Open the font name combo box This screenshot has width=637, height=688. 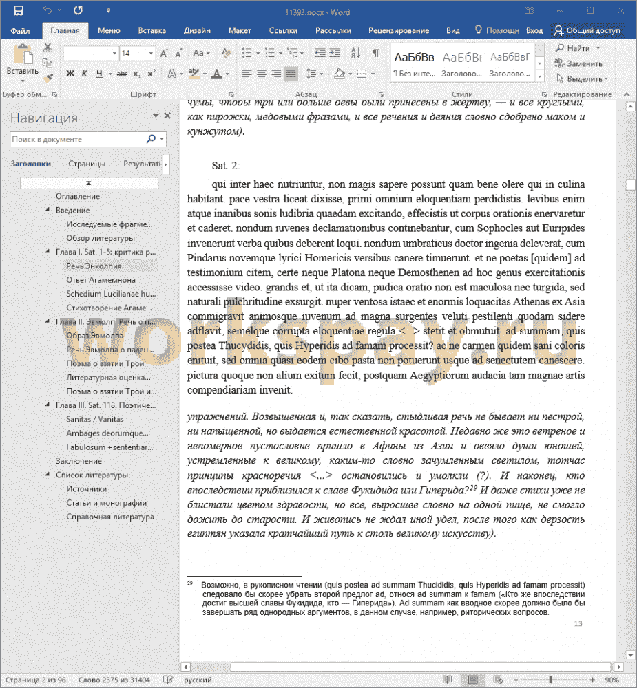point(91,54)
